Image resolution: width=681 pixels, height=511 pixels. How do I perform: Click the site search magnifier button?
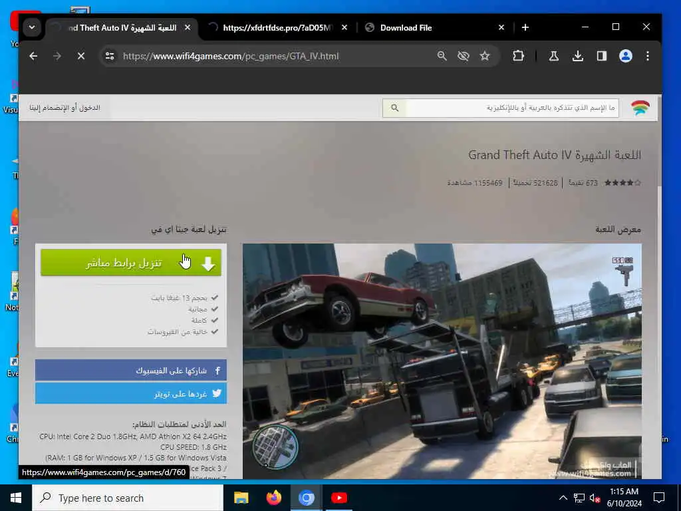coord(394,108)
